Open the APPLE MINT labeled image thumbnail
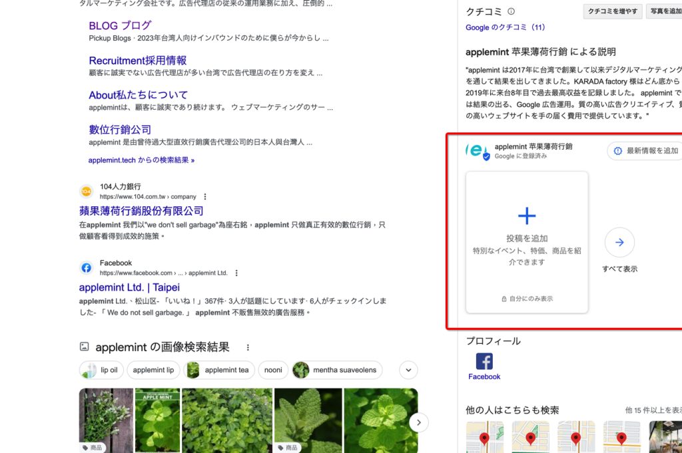Image resolution: width=682 pixels, height=453 pixels. (157, 420)
